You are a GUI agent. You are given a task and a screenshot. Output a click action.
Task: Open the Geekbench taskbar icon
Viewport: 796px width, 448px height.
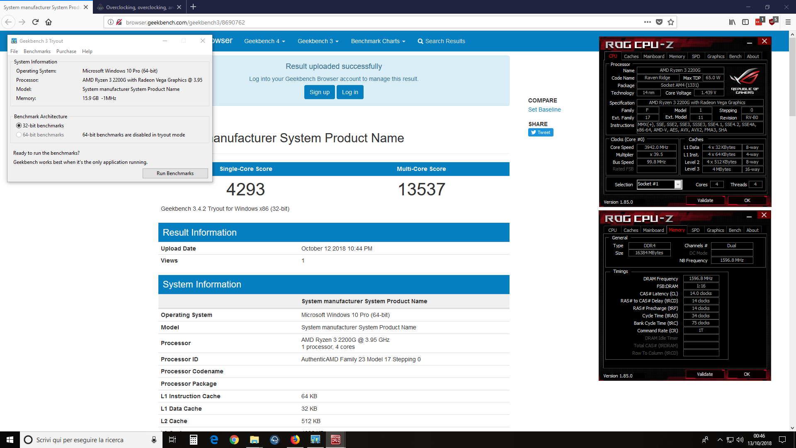pos(315,440)
